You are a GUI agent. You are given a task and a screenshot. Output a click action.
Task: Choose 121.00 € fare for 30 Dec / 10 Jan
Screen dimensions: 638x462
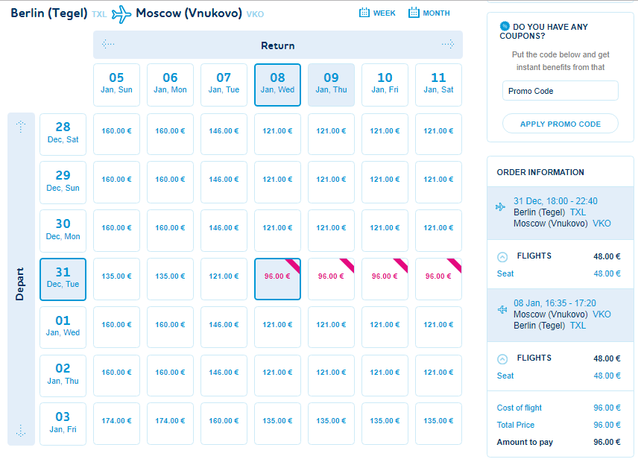(385, 231)
